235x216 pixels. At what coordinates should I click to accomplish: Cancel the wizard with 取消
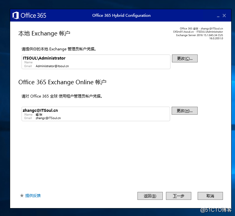pos(210,196)
